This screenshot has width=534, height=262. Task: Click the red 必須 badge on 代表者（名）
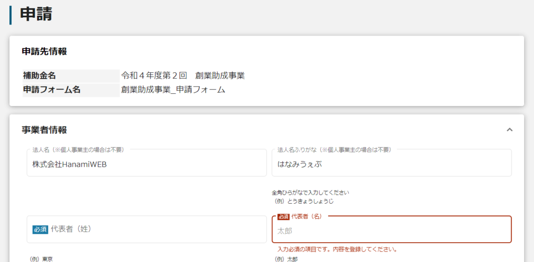(283, 217)
